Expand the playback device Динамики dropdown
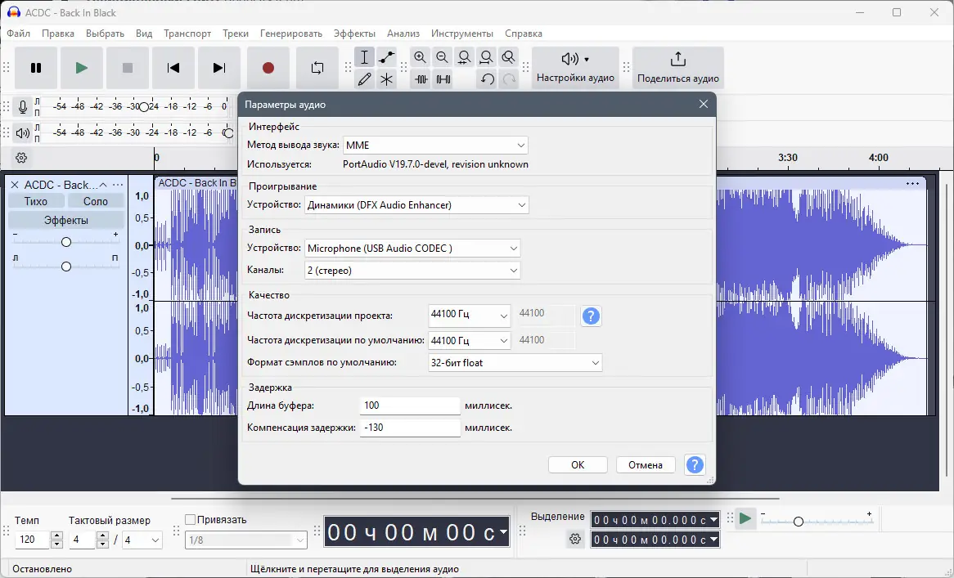 [x=416, y=205]
